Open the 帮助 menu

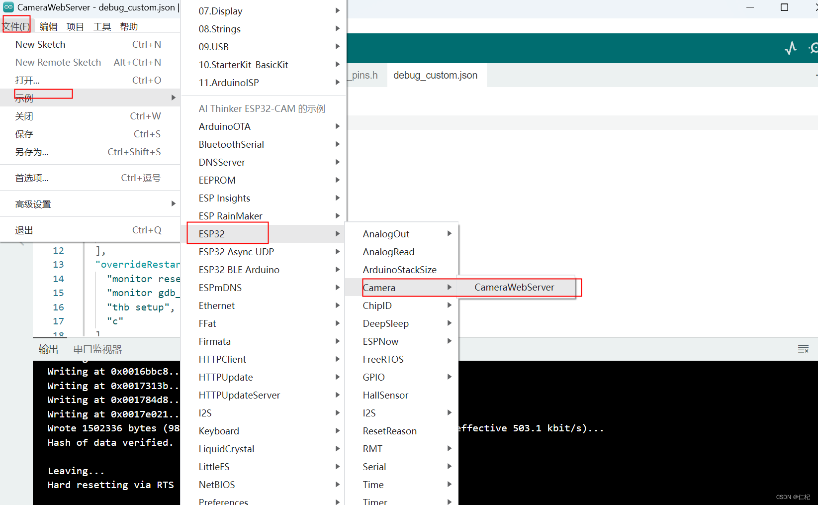(129, 26)
